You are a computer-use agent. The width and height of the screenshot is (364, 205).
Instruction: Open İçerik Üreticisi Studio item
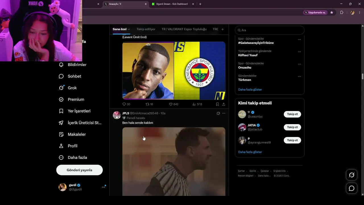[80, 123]
